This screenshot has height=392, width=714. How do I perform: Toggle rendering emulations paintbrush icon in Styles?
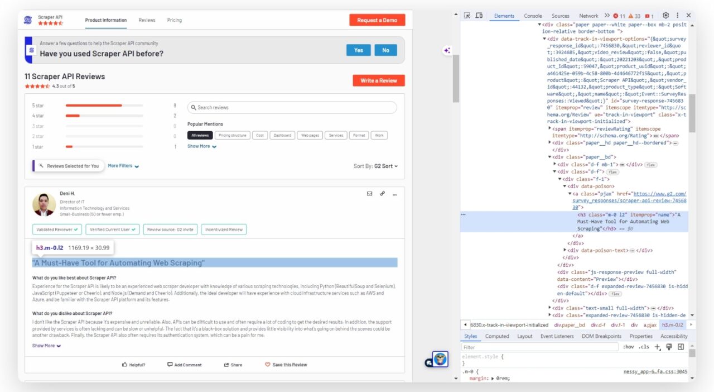point(669,347)
